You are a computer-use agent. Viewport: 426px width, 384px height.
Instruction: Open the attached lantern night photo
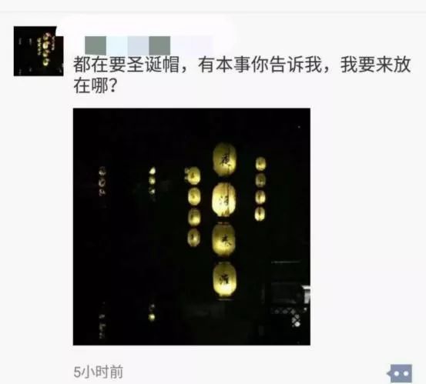[192, 226]
